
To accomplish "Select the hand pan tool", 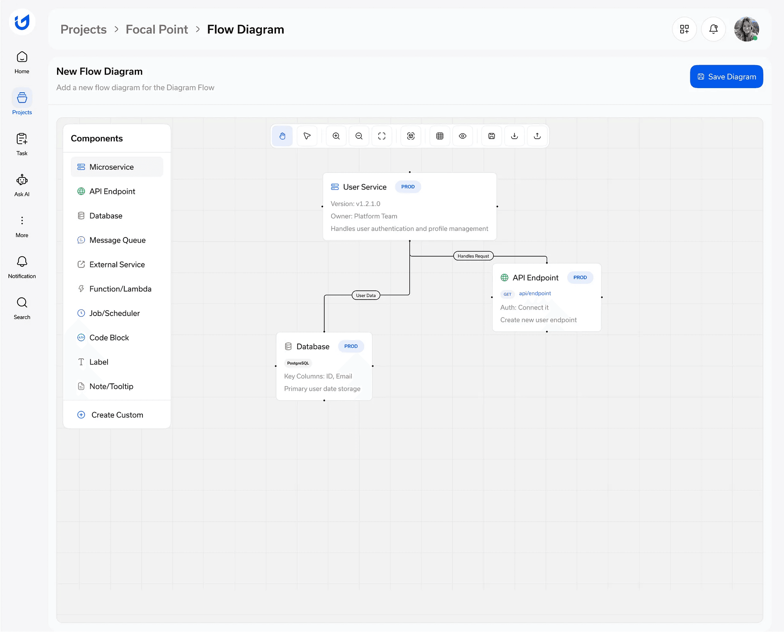I will [x=283, y=136].
